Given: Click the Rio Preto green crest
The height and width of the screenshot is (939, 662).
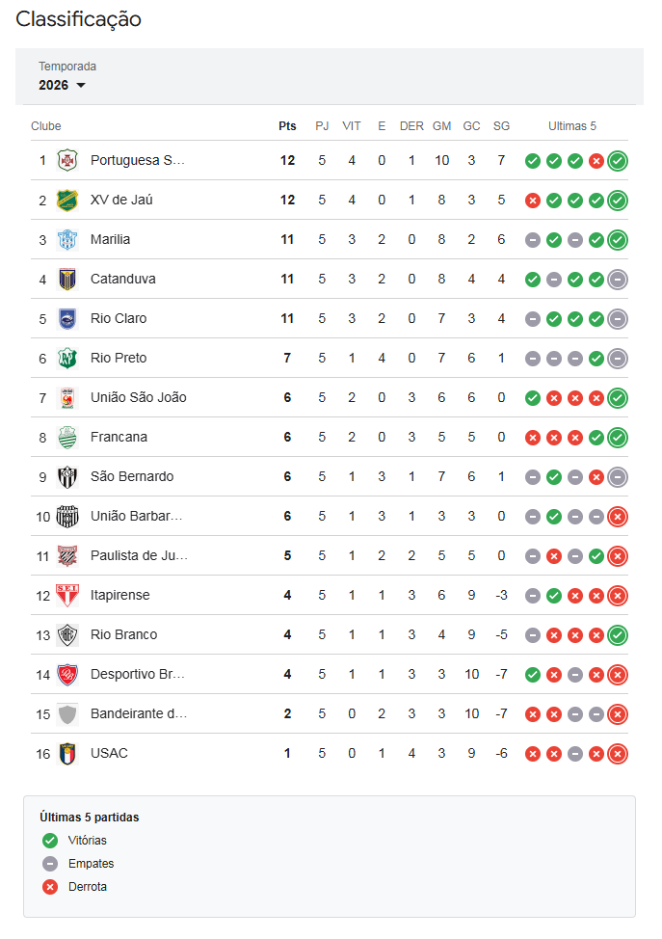Looking at the screenshot, I should 67,358.
